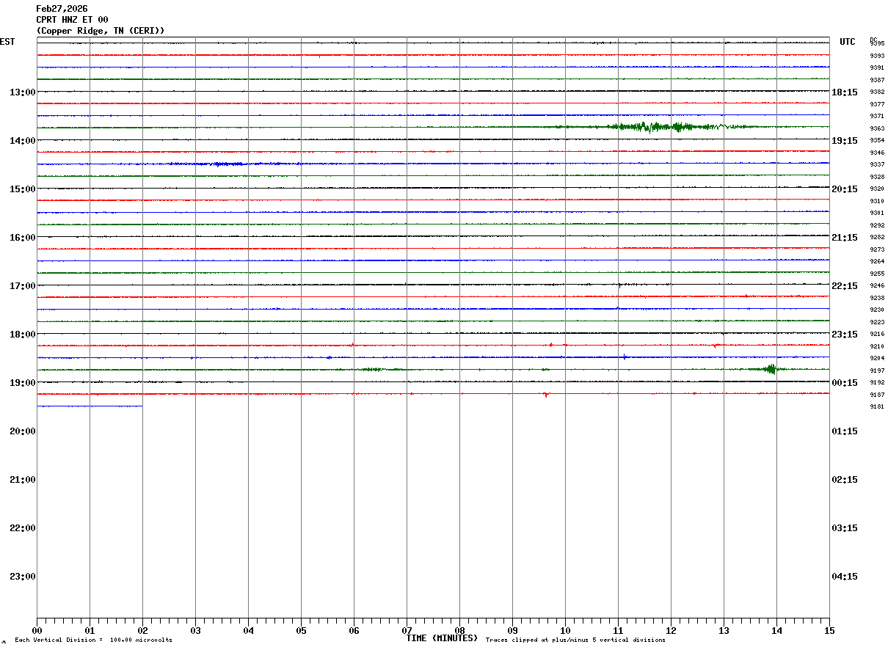Click the station code "CPRT HNZ ET 00"
Screen dimensions: 888x650
(72, 20)
